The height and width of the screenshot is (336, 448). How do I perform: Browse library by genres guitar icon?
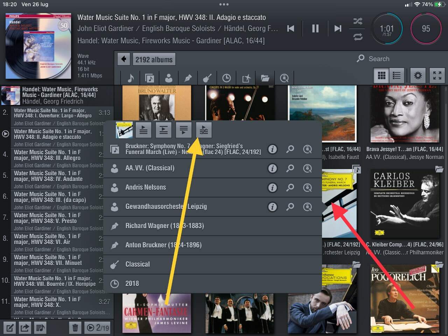(x=207, y=78)
